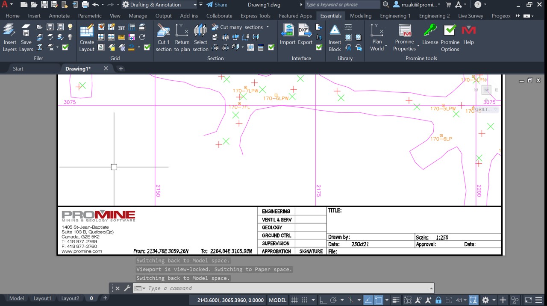547x306 pixels.
Task: Expand the Cut many sections dropdown
Action: coord(268,27)
